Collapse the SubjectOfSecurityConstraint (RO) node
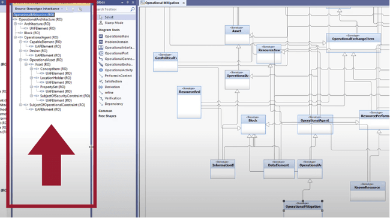 coord(32,96)
